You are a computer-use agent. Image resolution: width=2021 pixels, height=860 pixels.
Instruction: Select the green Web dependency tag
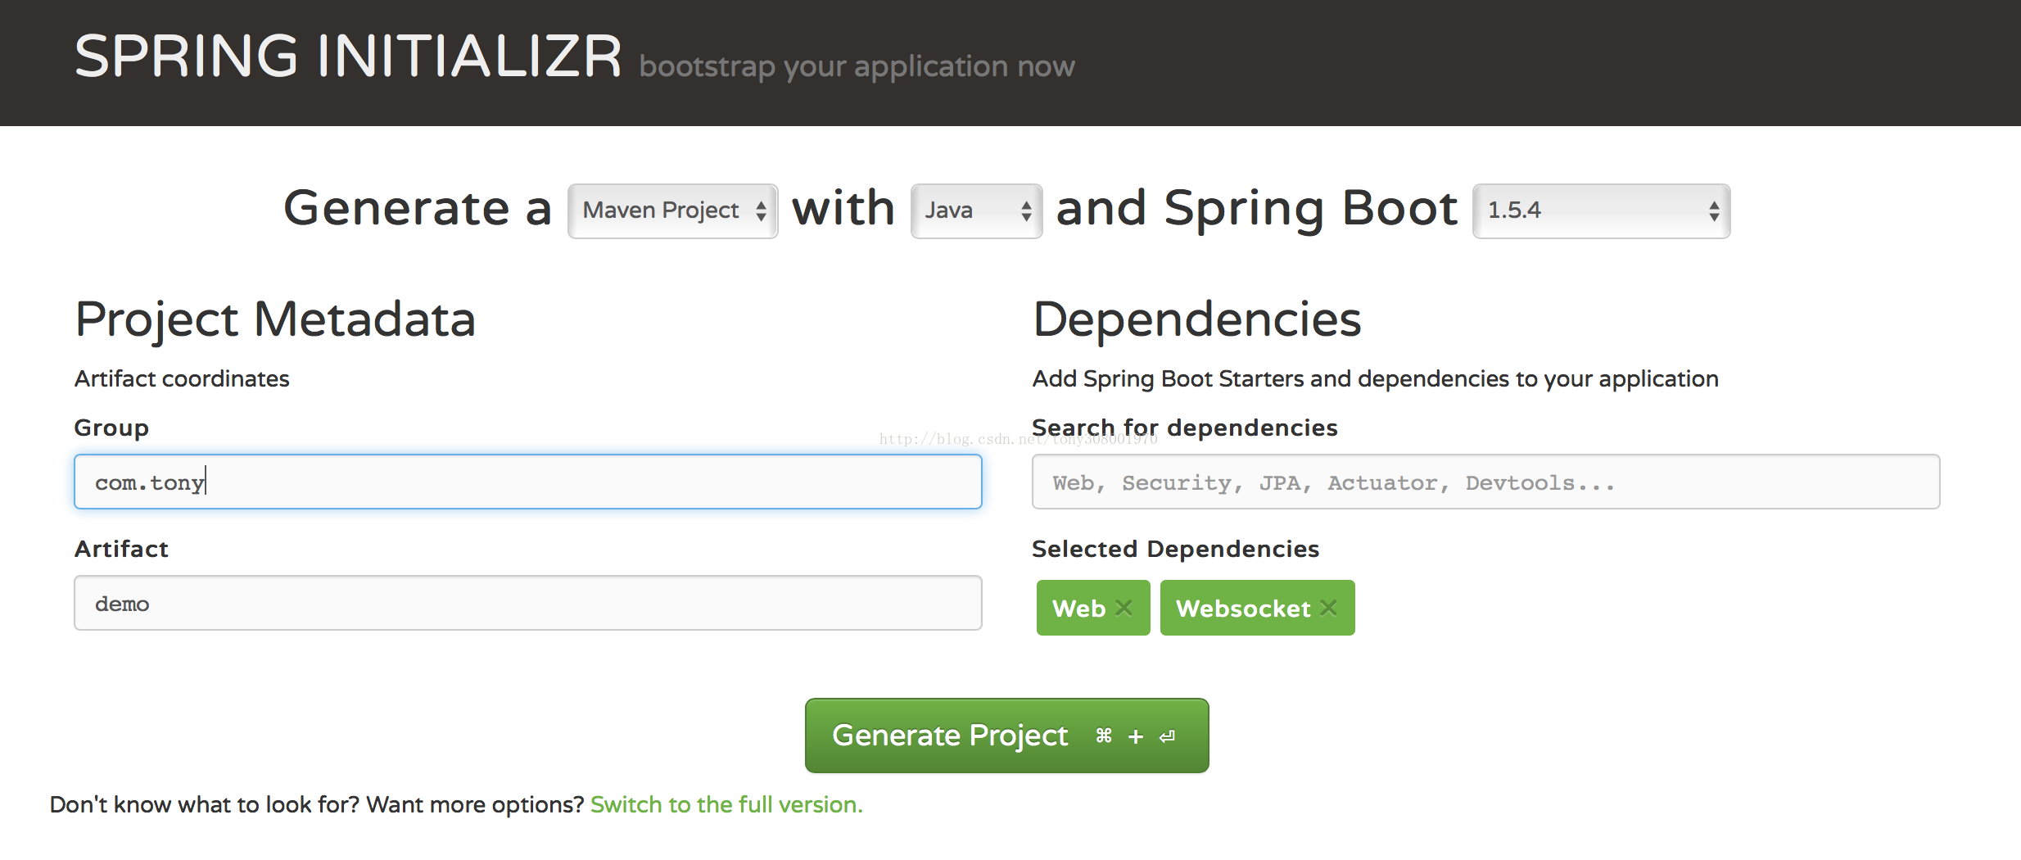coord(1078,608)
